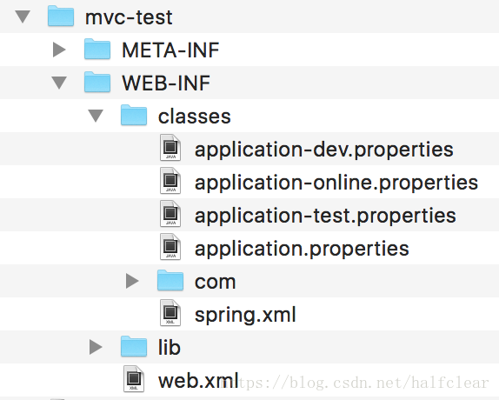
Task: Click the com folder icon
Action: click(x=170, y=280)
